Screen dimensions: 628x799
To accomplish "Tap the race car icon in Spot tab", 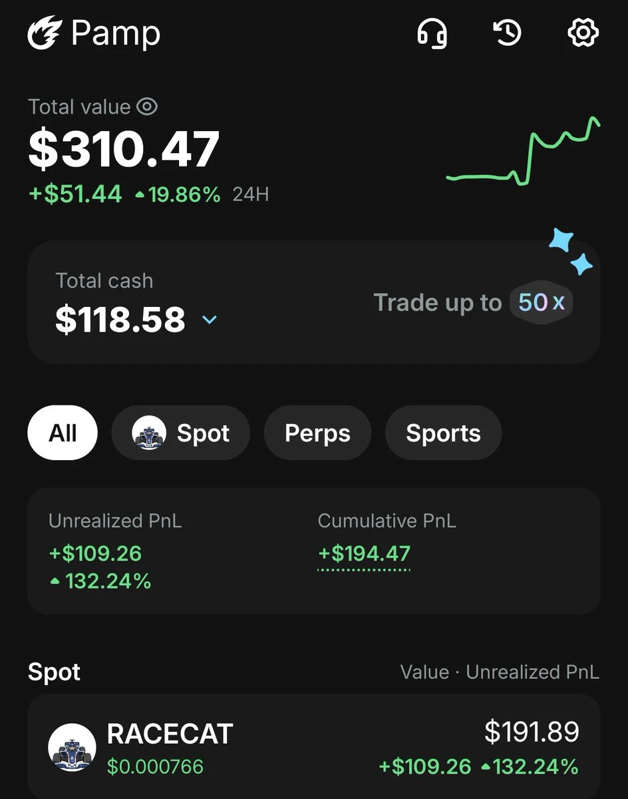I will 149,433.
